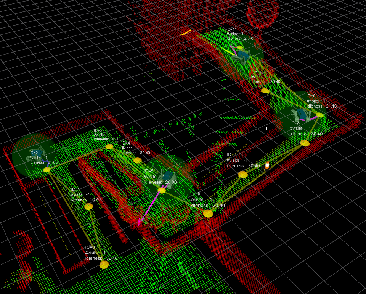366x294 pixels.
Task: Click the "ID=7" label text
Action: click(x=231, y=154)
